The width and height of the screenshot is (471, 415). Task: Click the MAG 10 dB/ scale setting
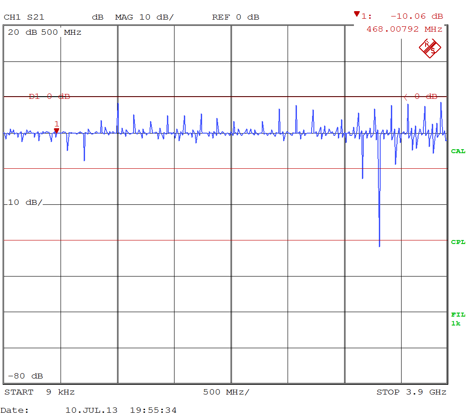tap(144, 17)
